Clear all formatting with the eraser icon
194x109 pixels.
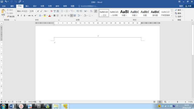tap(52, 11)
